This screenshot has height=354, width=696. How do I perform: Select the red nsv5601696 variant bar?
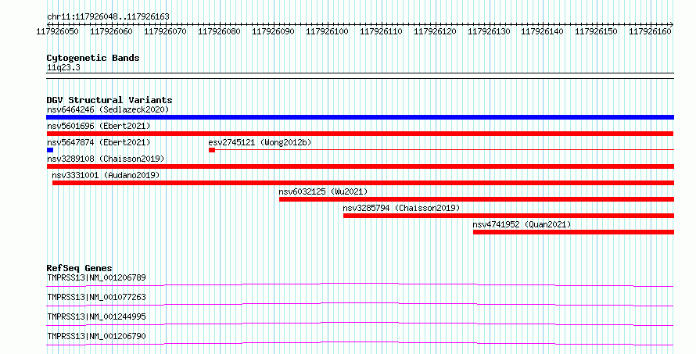360,134
